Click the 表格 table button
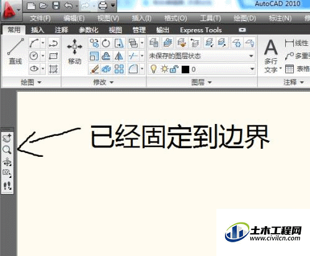The image size is (310, 256). click(x=297, y=69)
